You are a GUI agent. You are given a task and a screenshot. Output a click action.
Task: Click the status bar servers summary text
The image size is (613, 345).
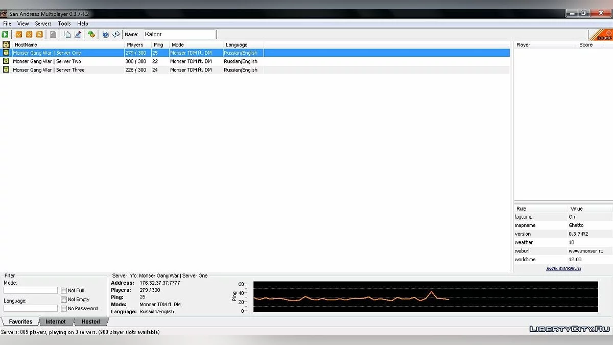[x=81, y=332]
